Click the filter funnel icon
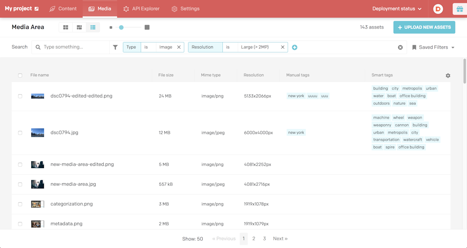This screenshot has width=467, height=248. coord(115,47)
